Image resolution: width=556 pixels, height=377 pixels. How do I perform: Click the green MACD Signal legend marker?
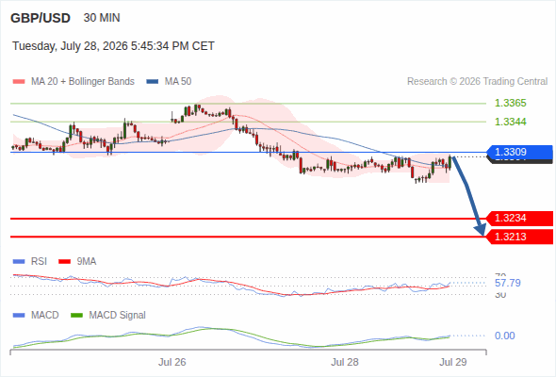coord(76,315)
